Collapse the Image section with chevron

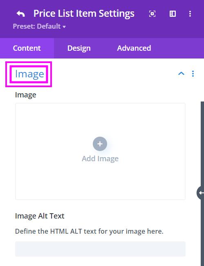tap(181, 73)
